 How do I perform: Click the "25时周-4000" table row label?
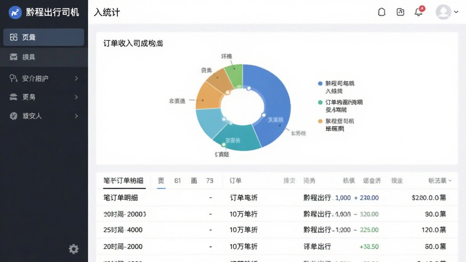pyautogui.click(x=123, y=230)
